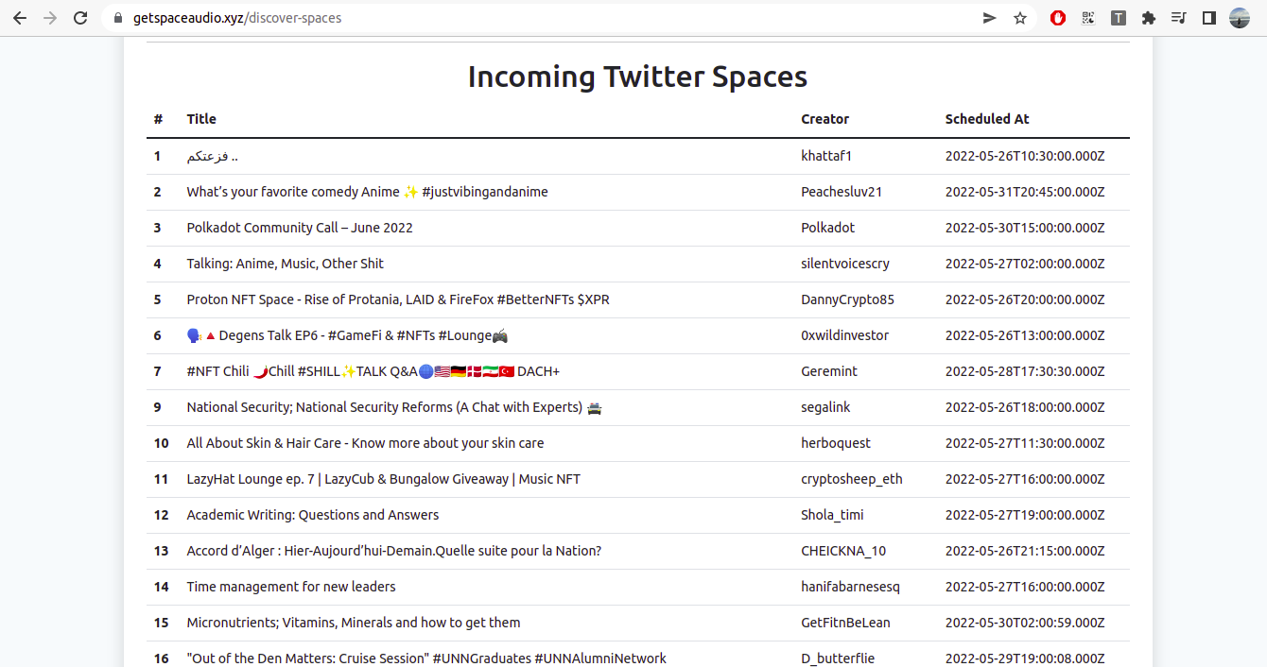Image resolution: width=1267 pixels, height=667 pixels.
Task: Click scheduled time 2022-05-29T19:00:08.000Z
Action: (1025, 658)
